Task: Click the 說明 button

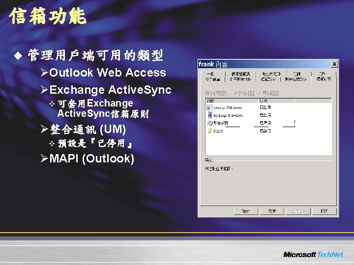Action: tap(324, 211)
